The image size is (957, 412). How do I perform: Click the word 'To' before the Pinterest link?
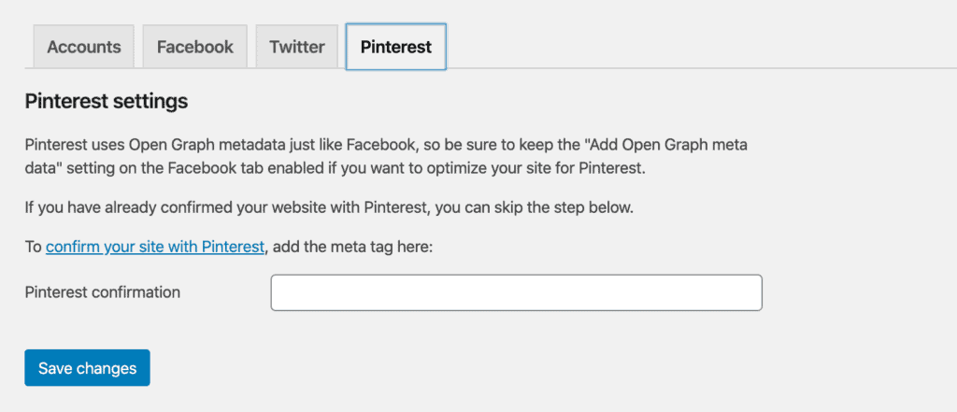click(x=33, y=248)
